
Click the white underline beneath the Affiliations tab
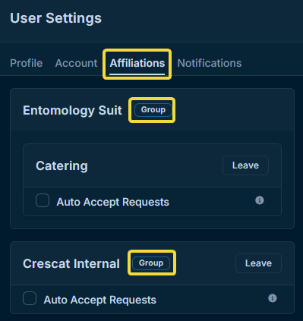[137, 74]
